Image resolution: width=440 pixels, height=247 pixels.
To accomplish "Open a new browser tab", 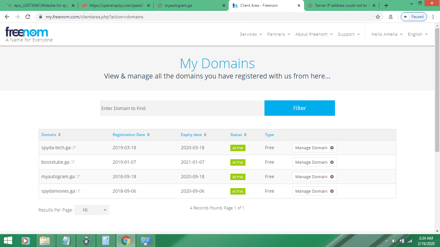I will coord(386,5).
